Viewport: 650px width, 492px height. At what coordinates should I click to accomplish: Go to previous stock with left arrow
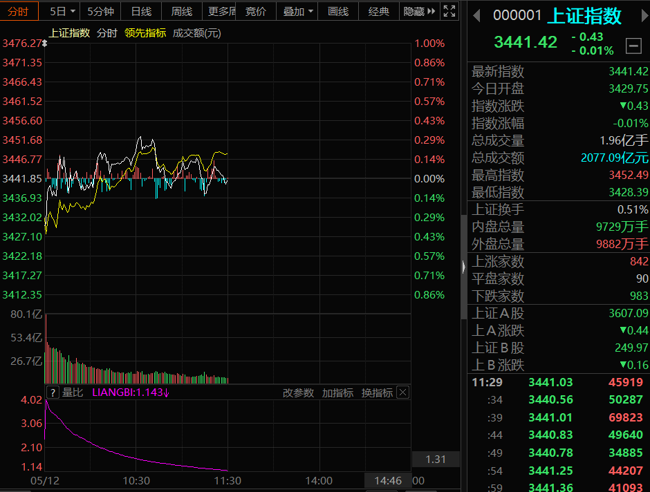click(x=476, y=16)
